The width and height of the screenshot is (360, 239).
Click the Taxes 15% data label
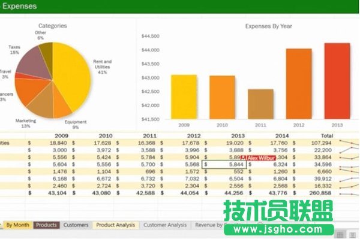click(14, 50)
